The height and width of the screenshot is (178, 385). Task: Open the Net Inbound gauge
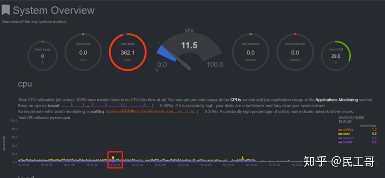[x=250, y=52]
